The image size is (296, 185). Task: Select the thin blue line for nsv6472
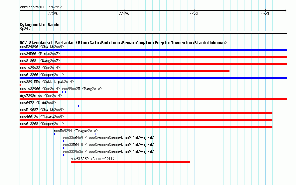pos(49,106)
